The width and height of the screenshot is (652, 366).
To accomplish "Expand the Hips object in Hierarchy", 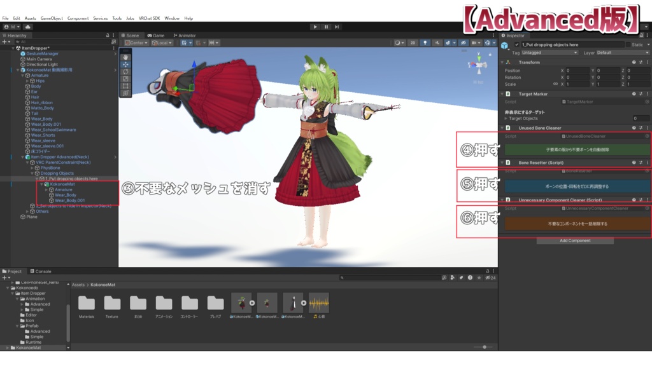I will tap(28, 81).
